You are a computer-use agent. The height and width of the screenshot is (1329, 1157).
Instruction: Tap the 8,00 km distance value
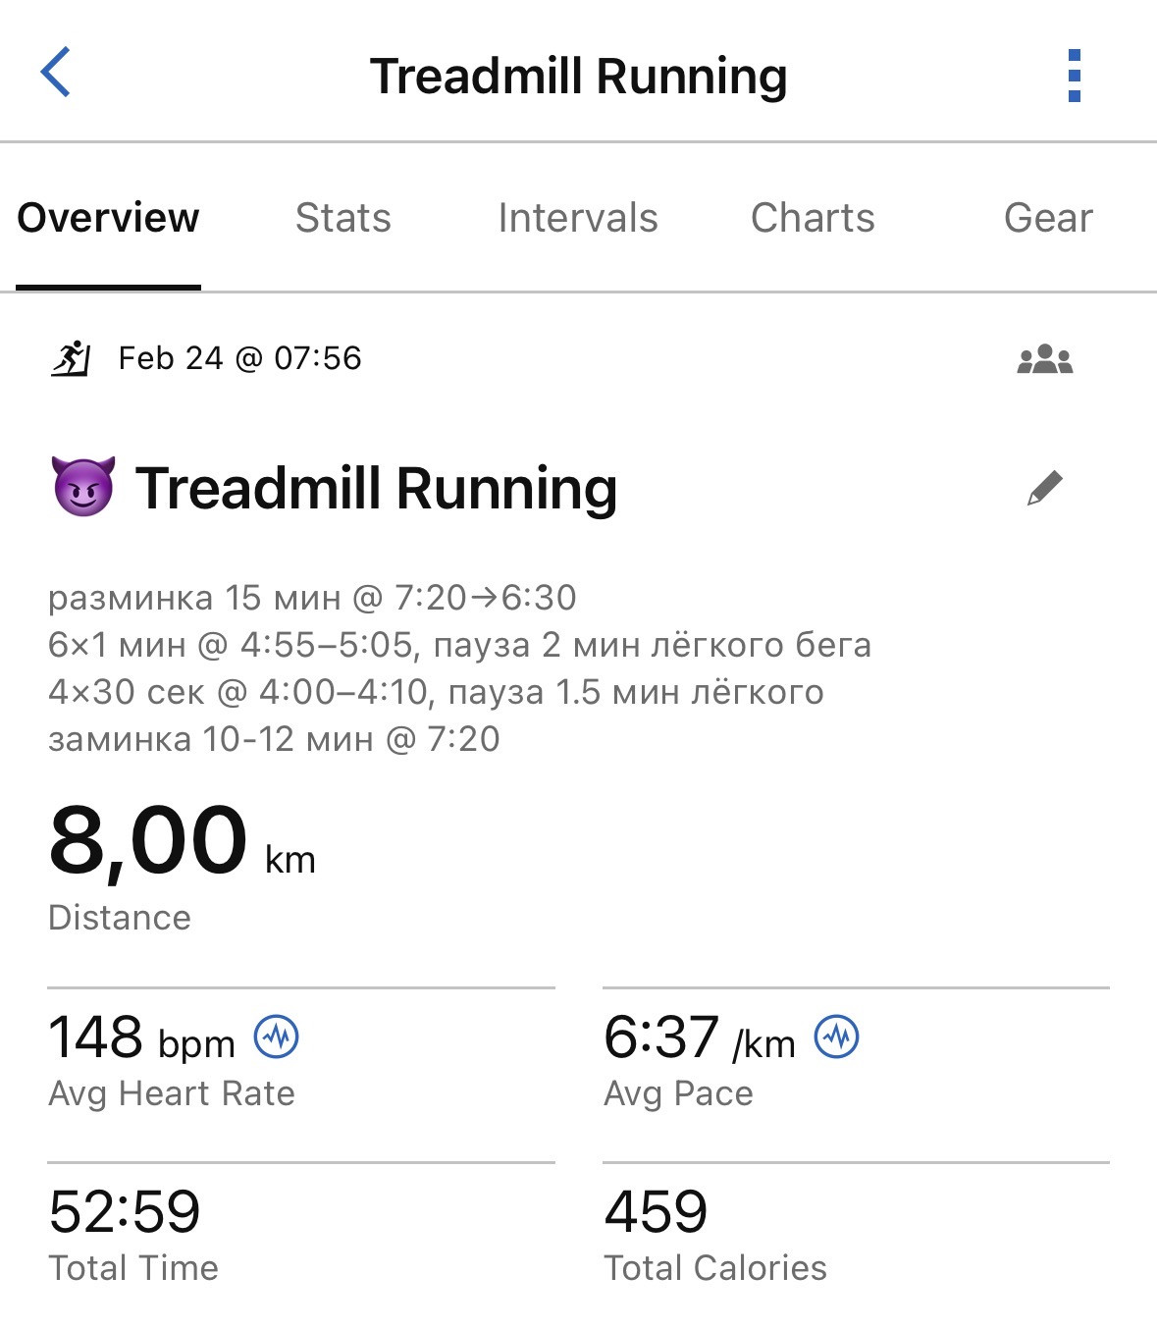(183, 841)
